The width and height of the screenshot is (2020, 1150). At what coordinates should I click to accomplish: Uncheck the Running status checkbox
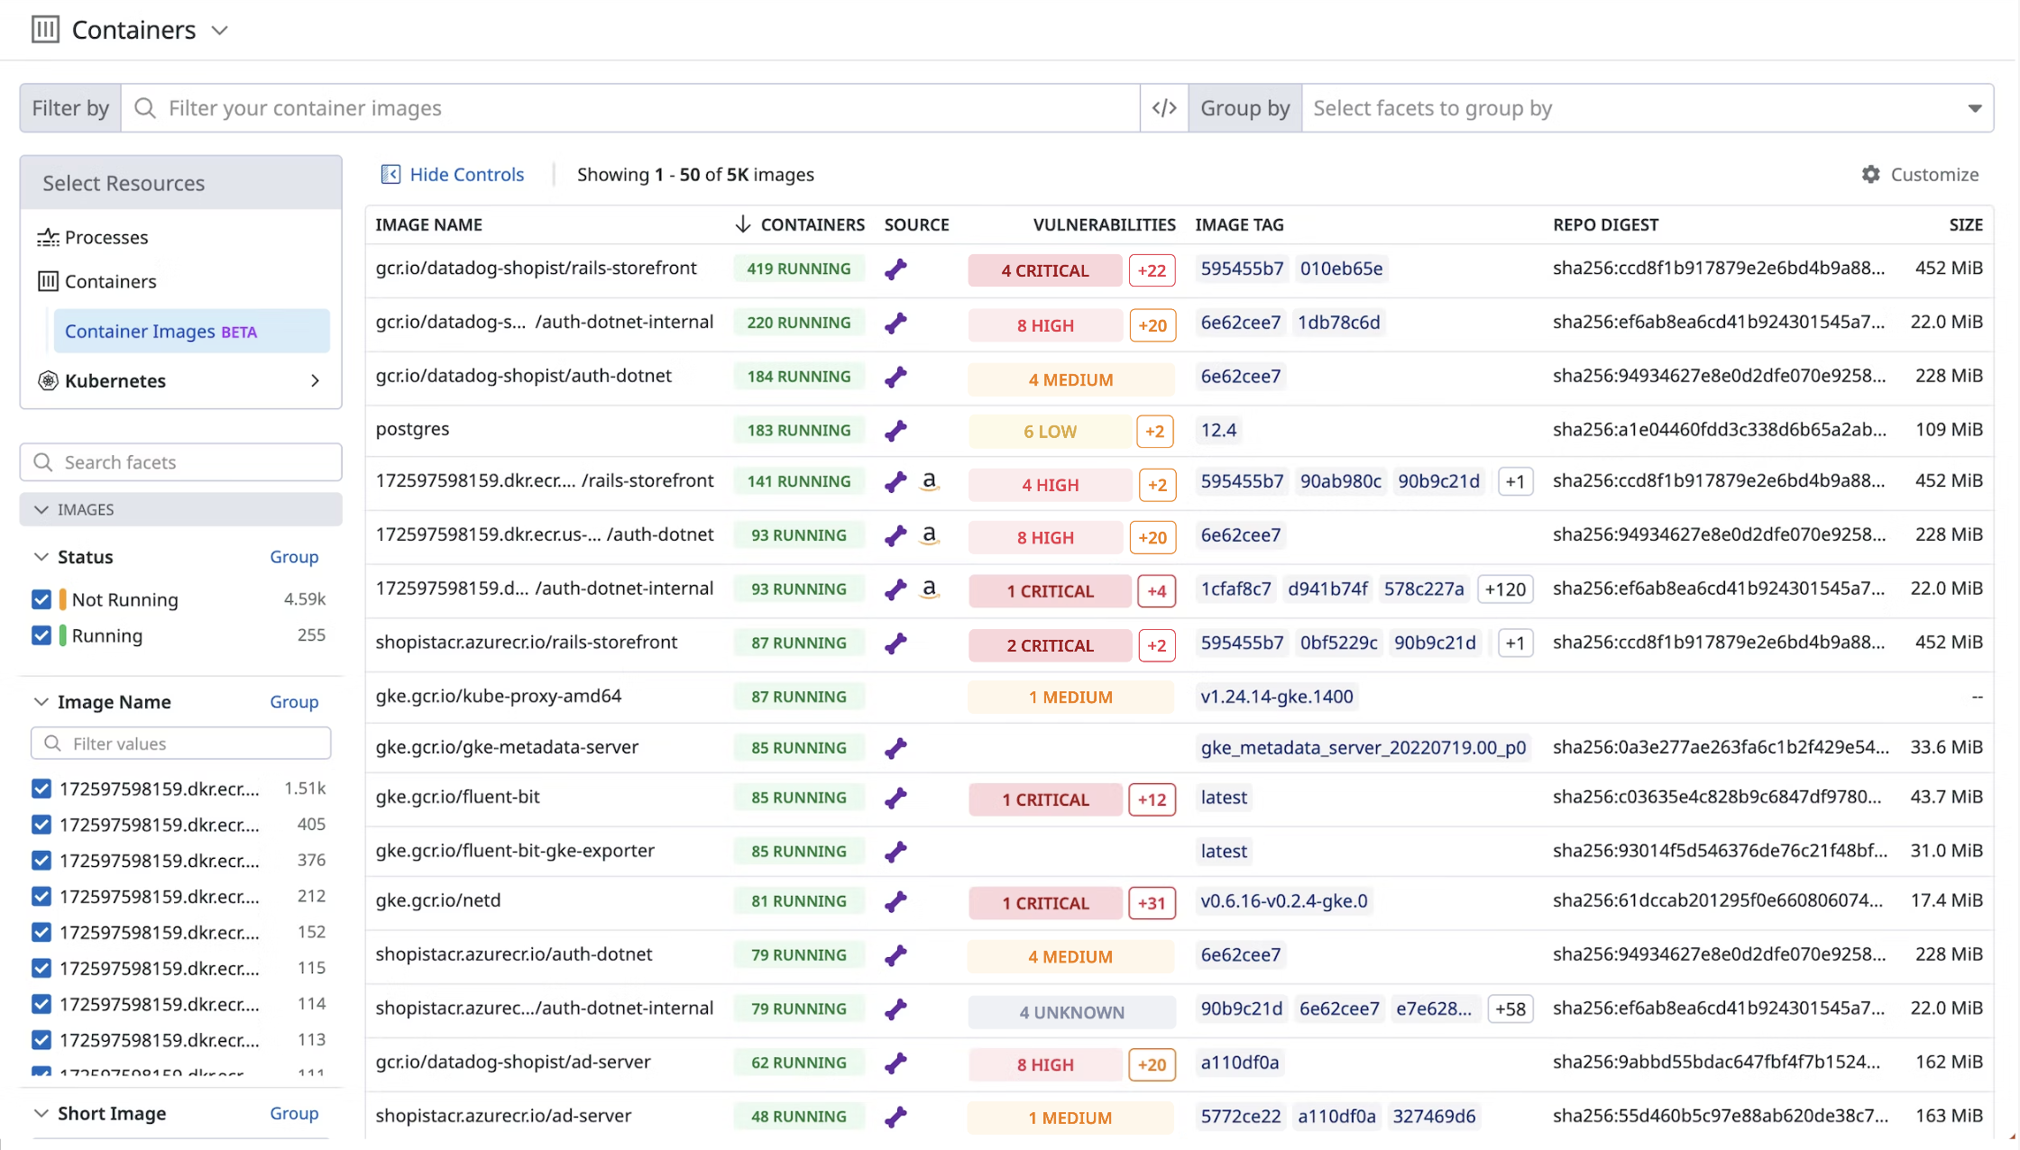point(41,635)
